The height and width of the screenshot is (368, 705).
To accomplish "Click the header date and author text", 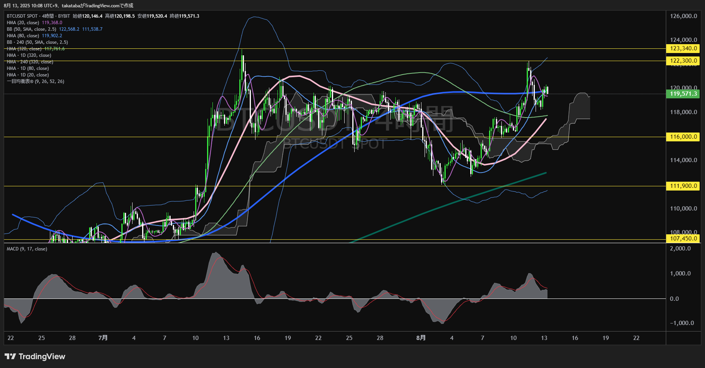I will 68,5.
